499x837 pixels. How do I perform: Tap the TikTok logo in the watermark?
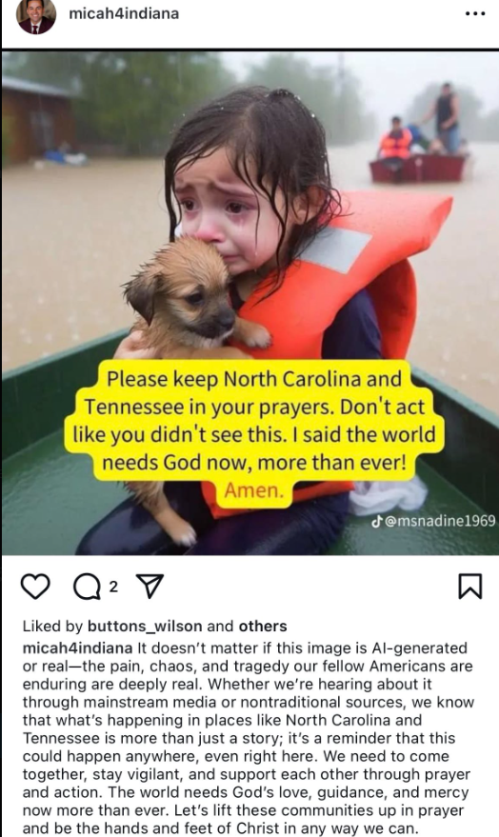coord(377,521)
